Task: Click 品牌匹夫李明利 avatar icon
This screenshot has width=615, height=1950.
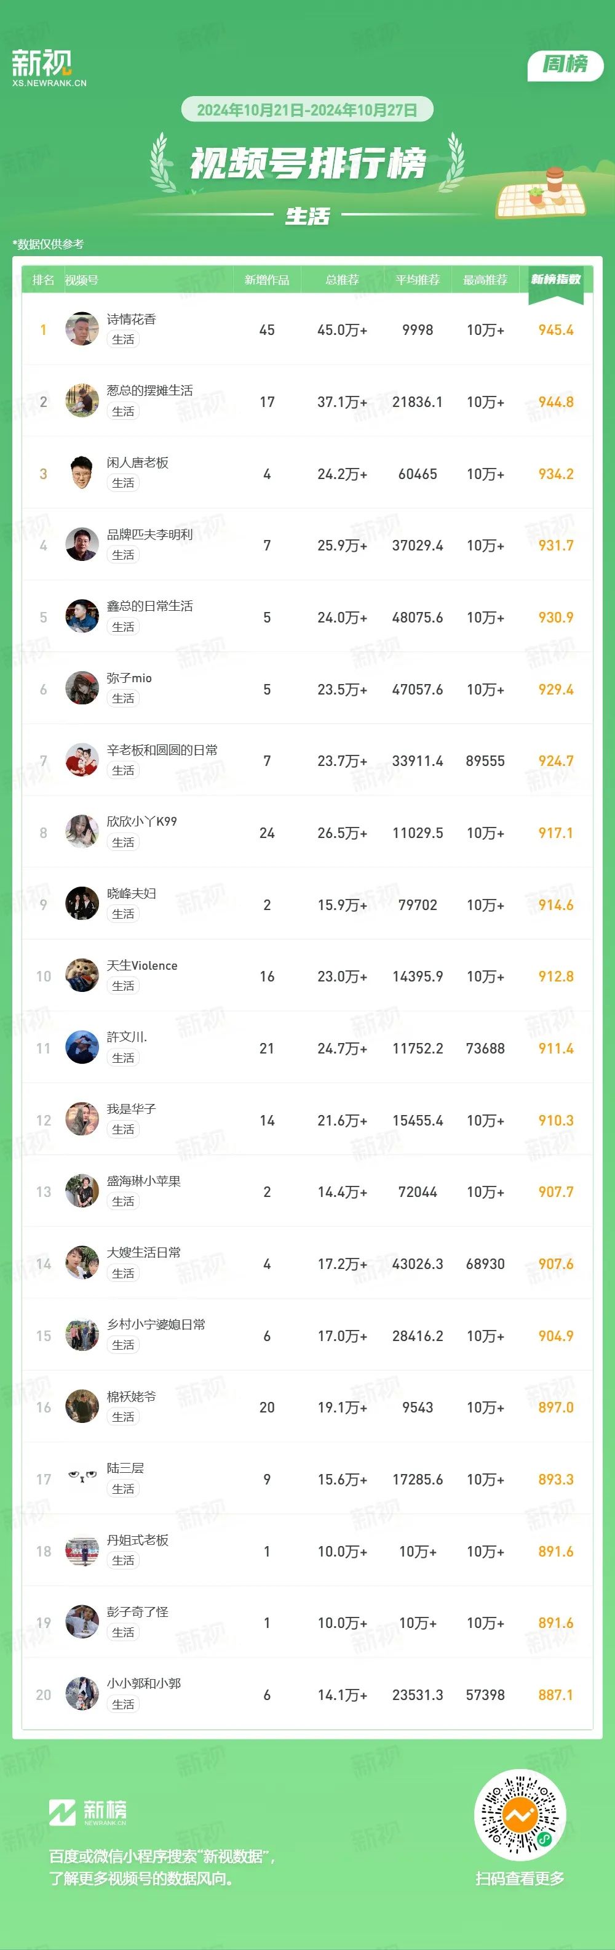Action: (x=82, y=545)
